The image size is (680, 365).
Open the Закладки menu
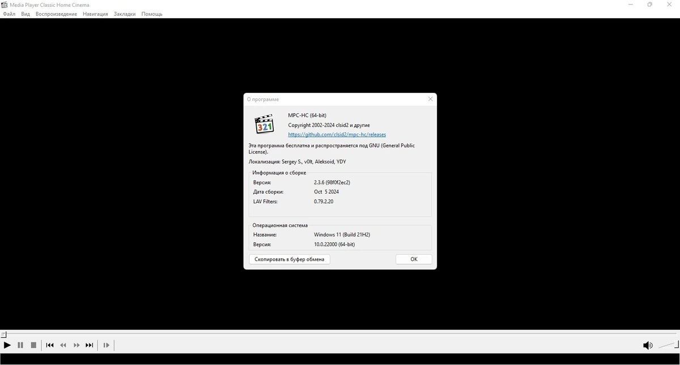pos(125,14)
